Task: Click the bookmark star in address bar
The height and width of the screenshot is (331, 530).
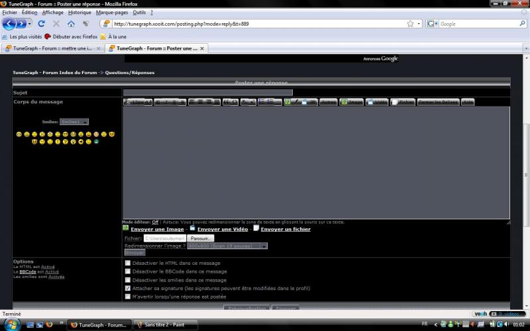Action: (x=410, y=24)
